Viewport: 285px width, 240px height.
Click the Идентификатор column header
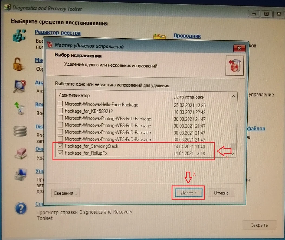click(74, 95)
